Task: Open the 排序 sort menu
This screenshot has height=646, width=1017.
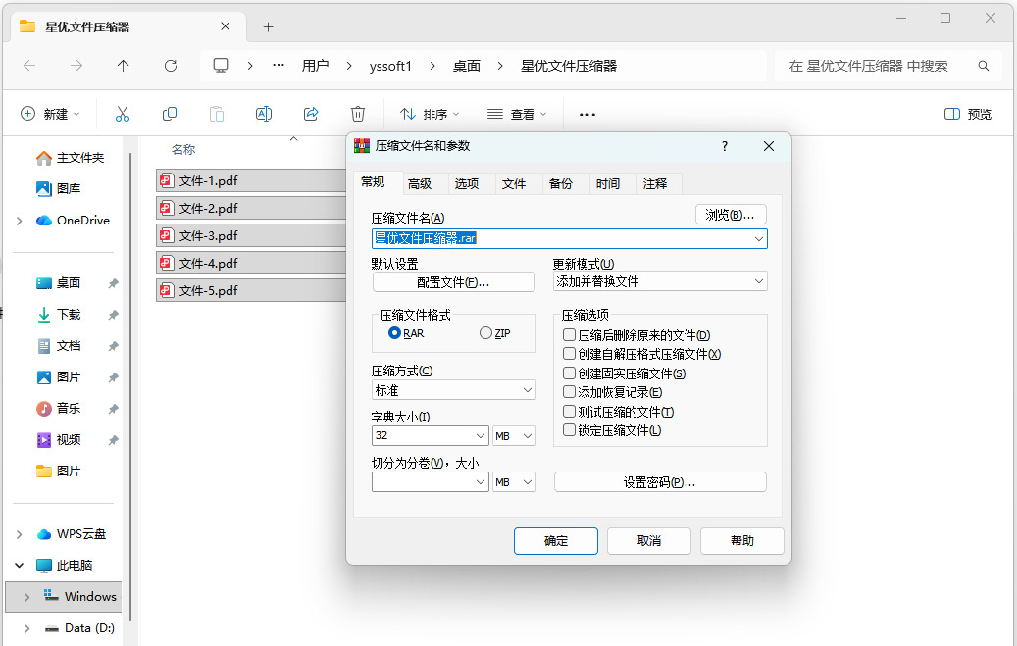Action: tap(429, 114)
